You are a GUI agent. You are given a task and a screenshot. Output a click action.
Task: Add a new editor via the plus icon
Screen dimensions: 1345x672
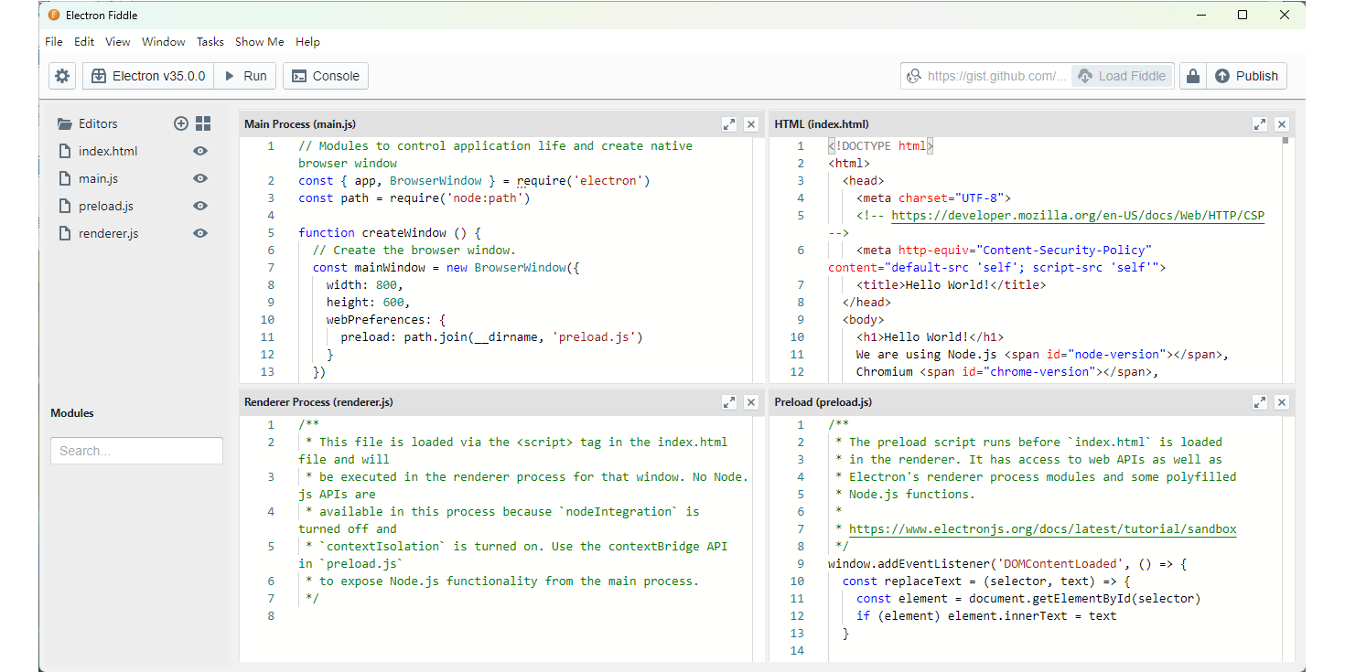[x=181, y=123]
